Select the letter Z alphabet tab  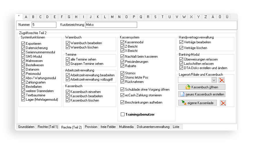(x=206, y=17)
